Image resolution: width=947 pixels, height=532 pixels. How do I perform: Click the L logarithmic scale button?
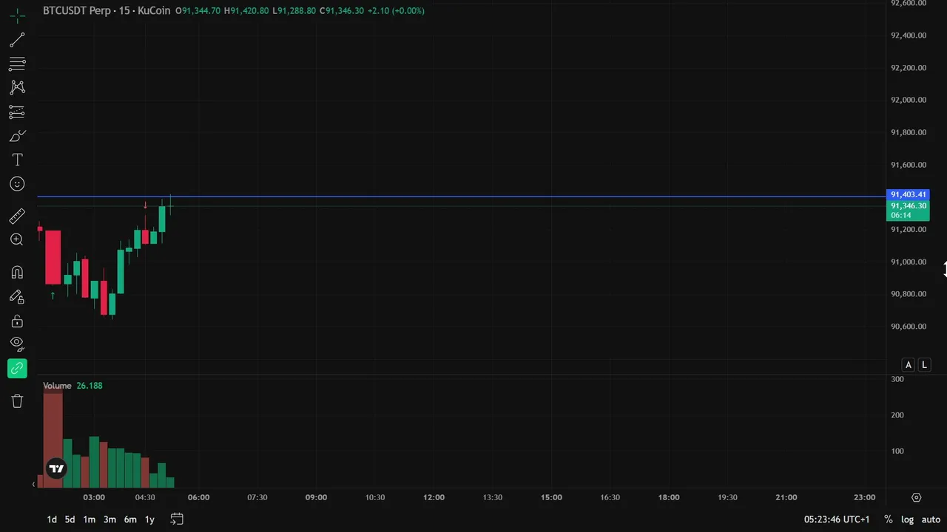click(924, 365)
